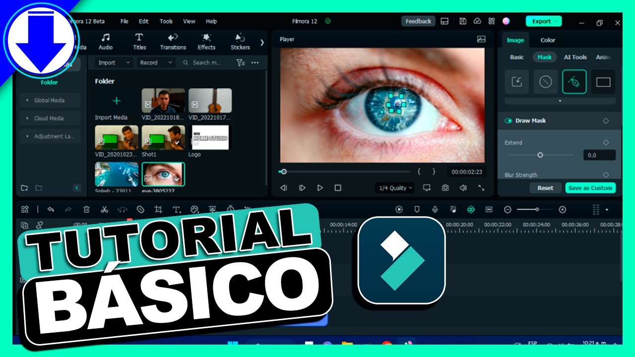Screen dimensions: 635x357
Task: Click the change layout icon beside Feedback
Action: pyautogui.click(x=444, y=21)
